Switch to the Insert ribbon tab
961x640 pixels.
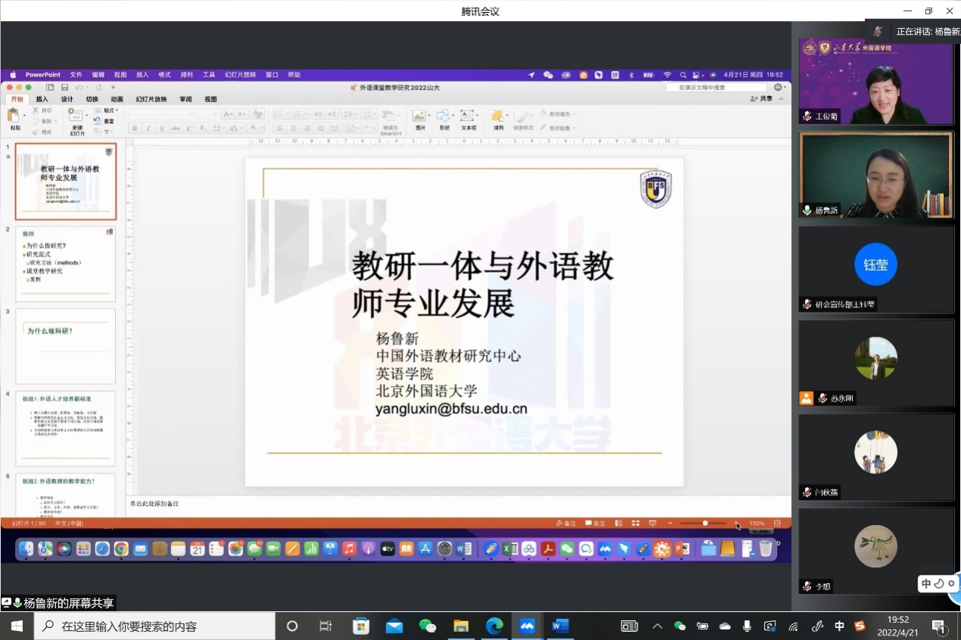(x=42, y=99)
